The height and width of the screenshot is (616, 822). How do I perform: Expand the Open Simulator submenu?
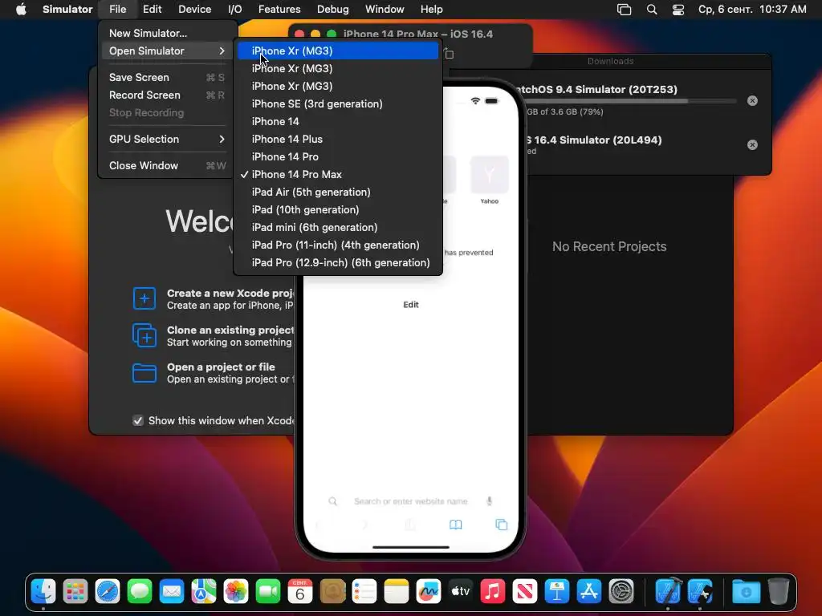click(167, 51)
